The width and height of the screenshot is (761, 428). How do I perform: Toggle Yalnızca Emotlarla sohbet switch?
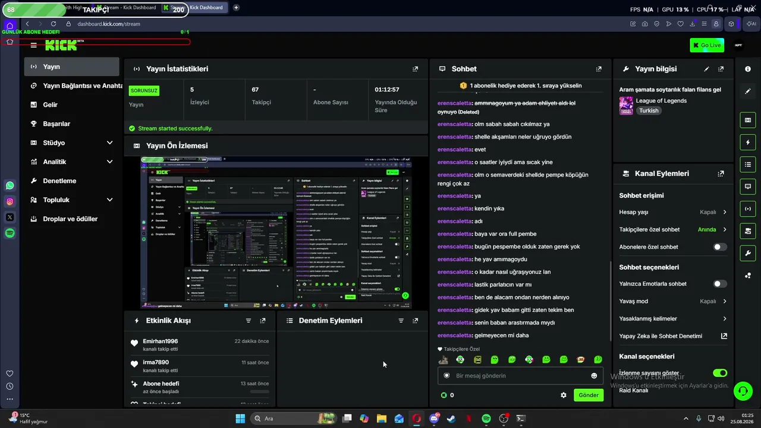click(720, 284)
